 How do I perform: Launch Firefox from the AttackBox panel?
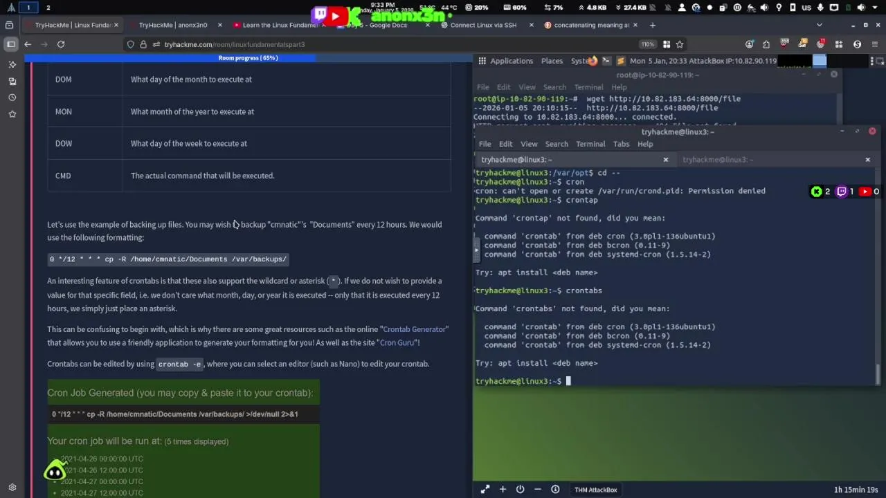coord(593,61)
